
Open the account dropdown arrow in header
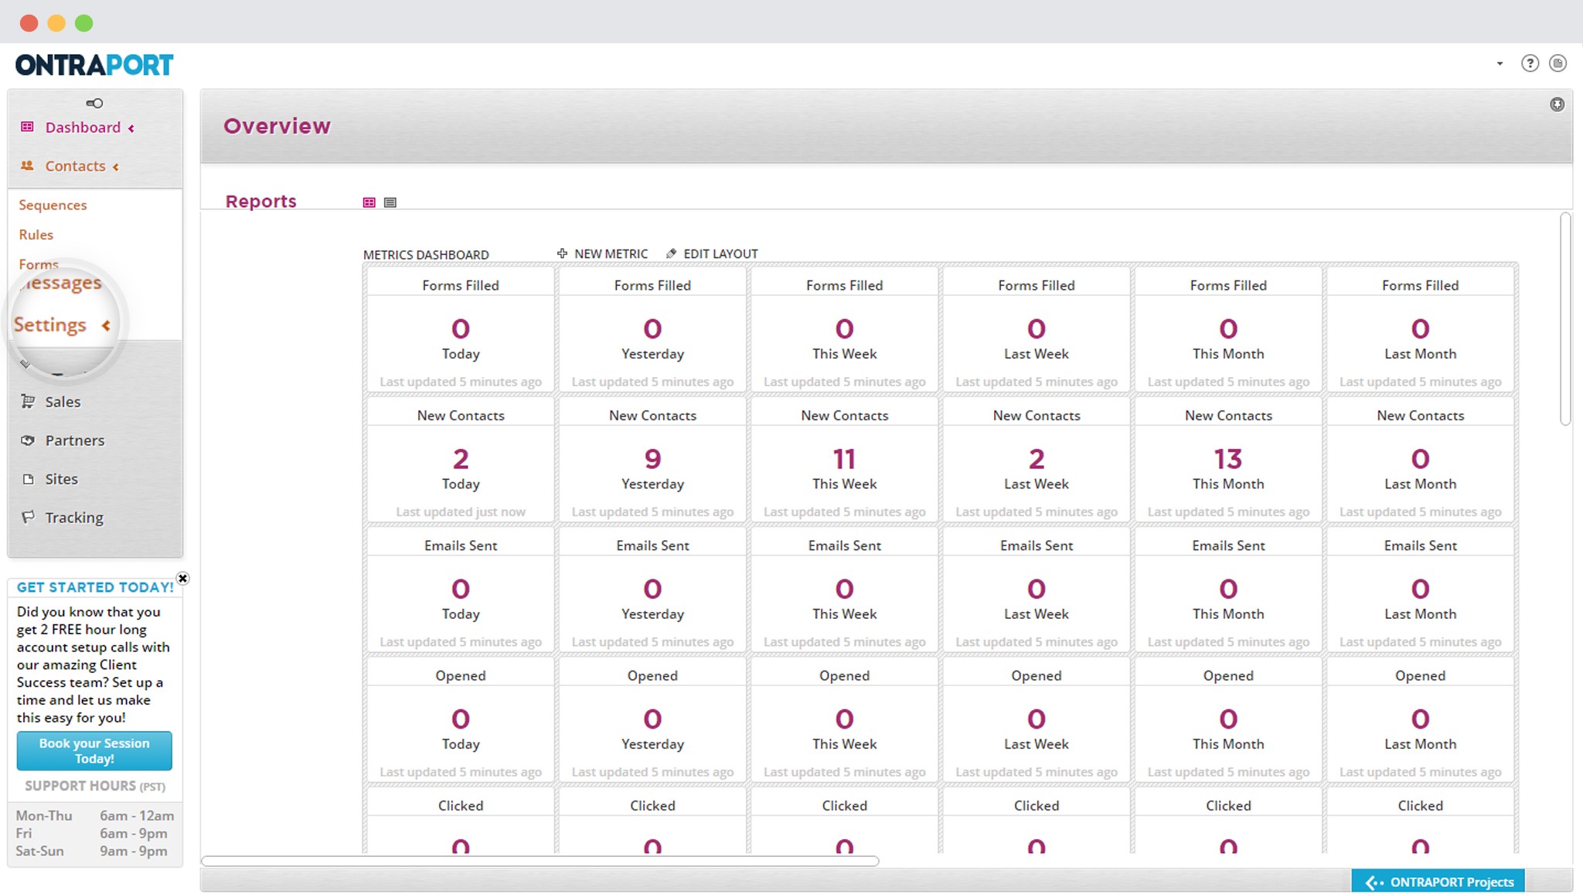(x=1500, y=63)
